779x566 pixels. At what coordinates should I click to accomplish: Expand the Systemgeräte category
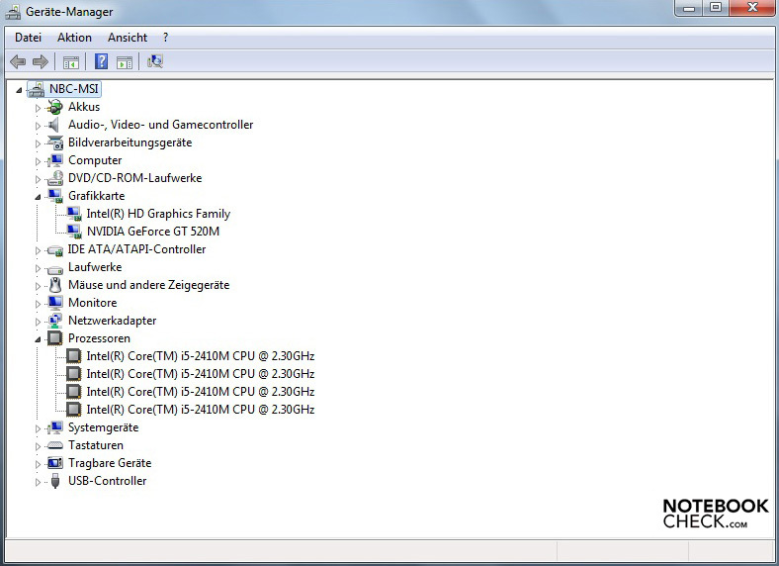pos(38,428)
